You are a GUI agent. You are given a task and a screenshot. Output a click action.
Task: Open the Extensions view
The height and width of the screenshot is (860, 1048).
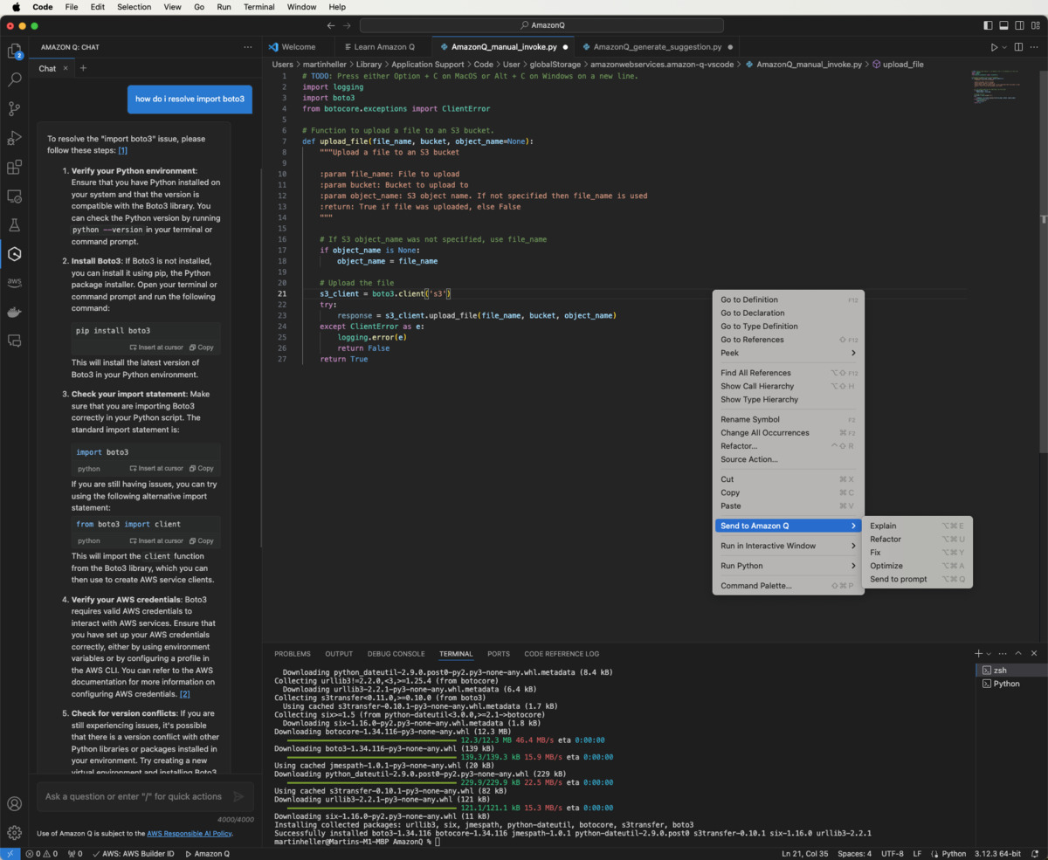coord(13,167)
